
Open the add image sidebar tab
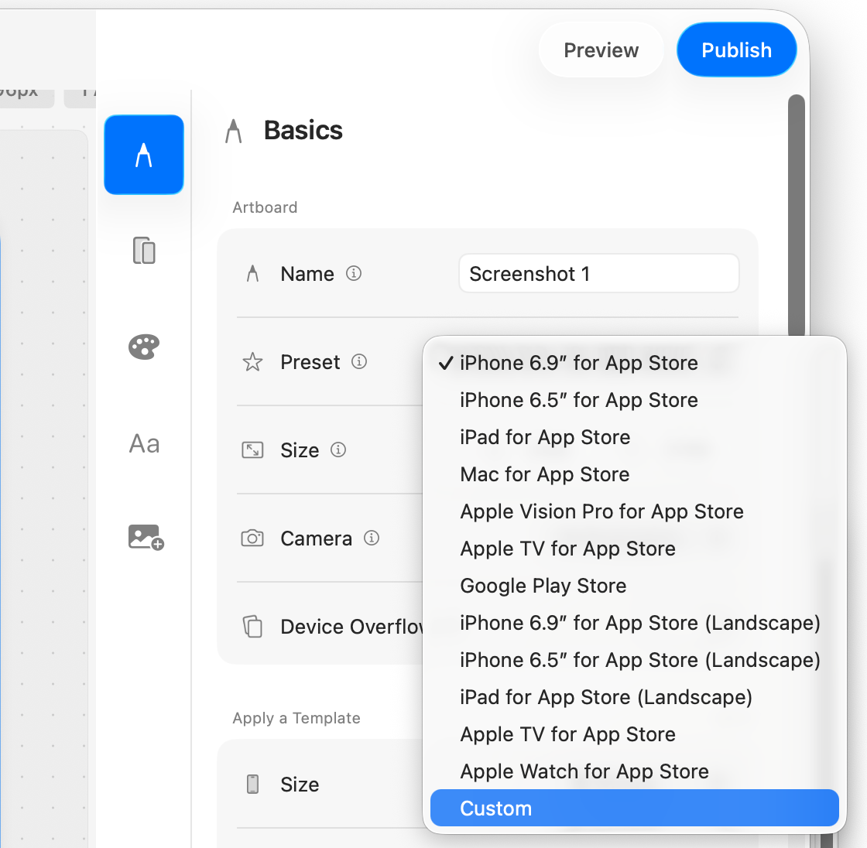(146, 537)
